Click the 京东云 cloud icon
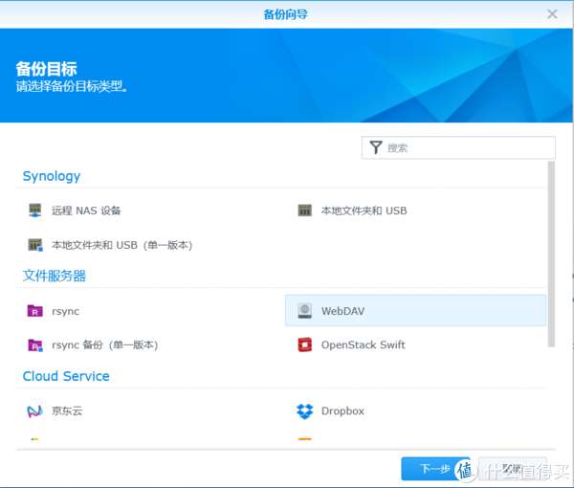Viewport: 574px width, 488px height. click(x=35, y=411)
